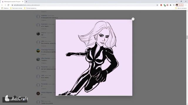Click the reddish-brown avatar near the bottom

point(38,93)
